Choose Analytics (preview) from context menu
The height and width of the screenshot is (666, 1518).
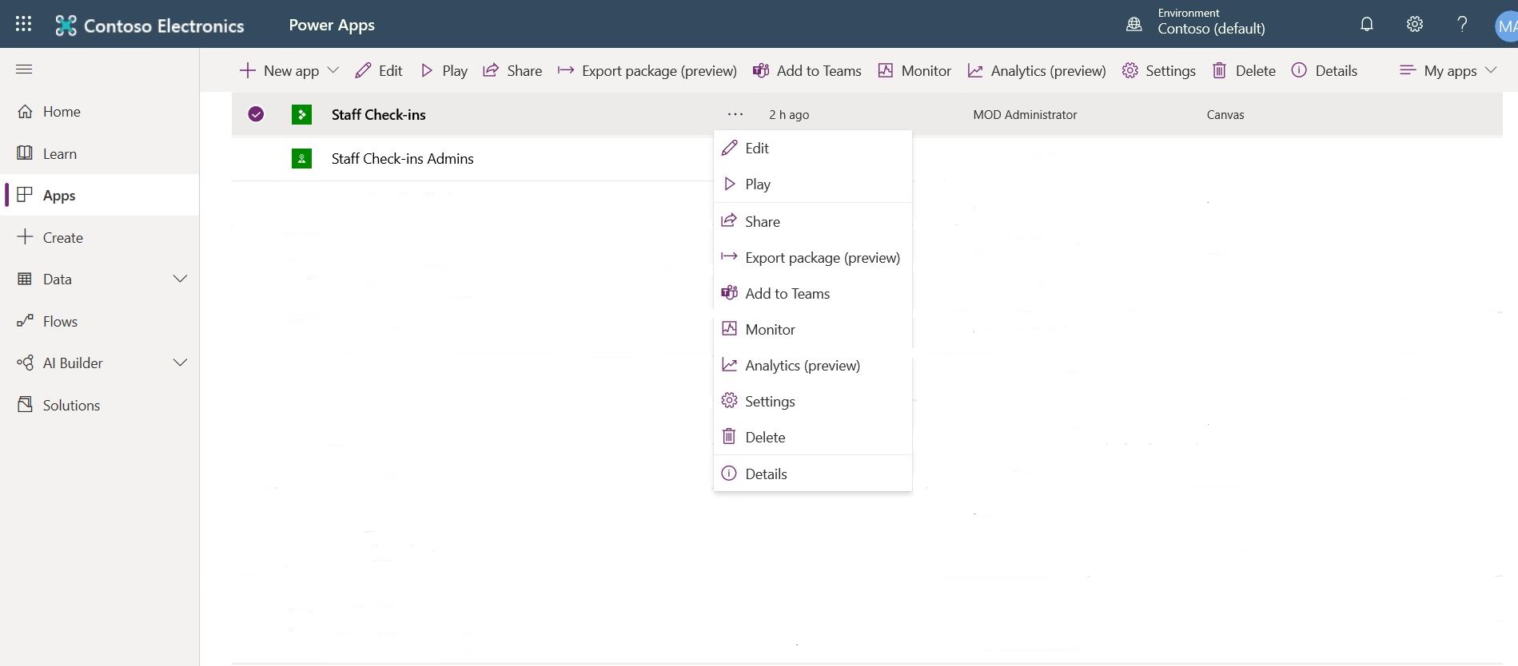[813, 365]
